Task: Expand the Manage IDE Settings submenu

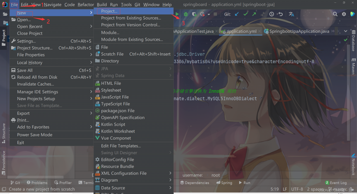Action: 91,92
